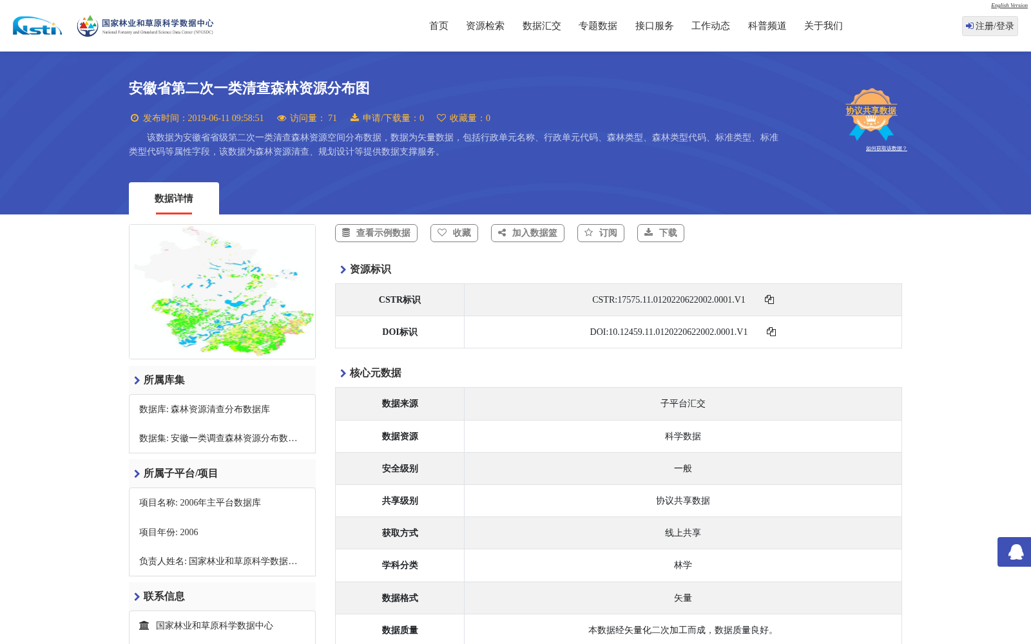This screenshot has width=1031, height=644.
Task: Open 科普频道 in the navigation bar
Action: pyautogui.click(x=767, y=26)
